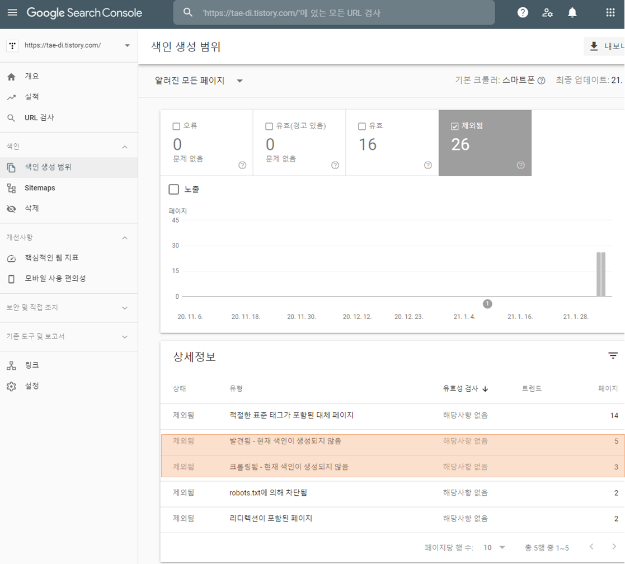Viewport: 625px width, 564px height.
Task: Expand the property selector for tae-di.tistory.com
Action: [126, 46]
